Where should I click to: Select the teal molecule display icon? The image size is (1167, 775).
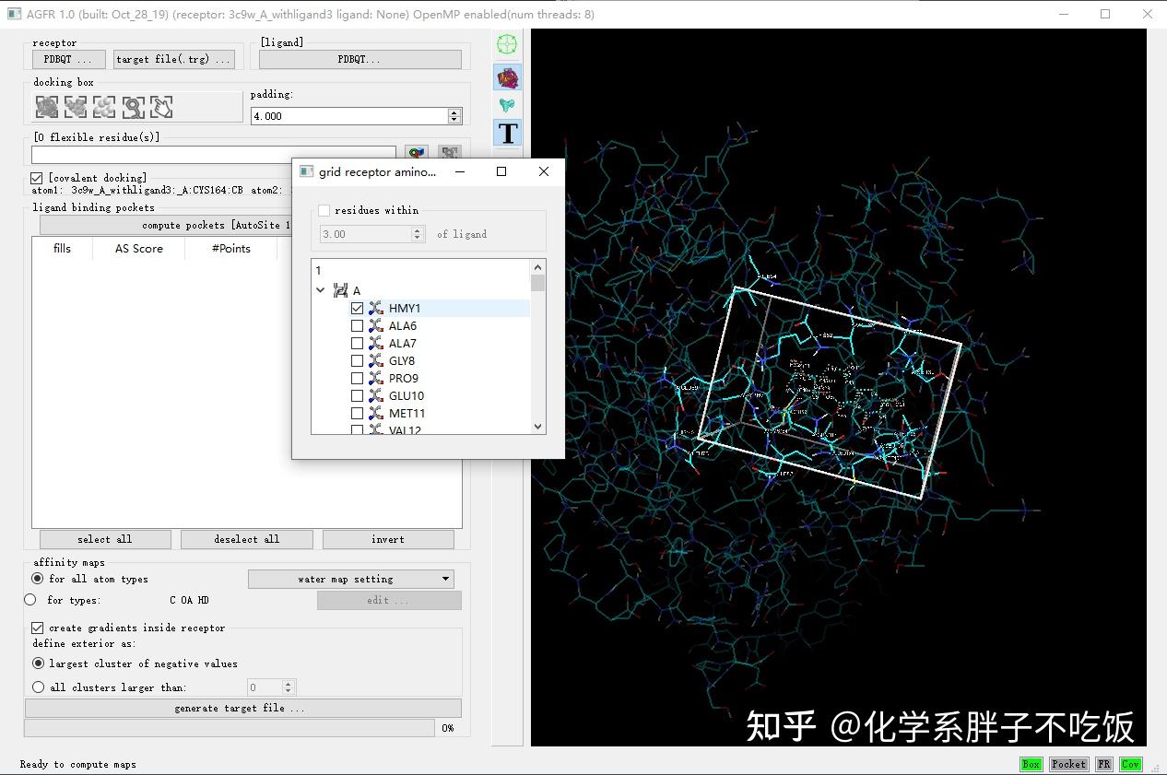(x=506, y=105)
